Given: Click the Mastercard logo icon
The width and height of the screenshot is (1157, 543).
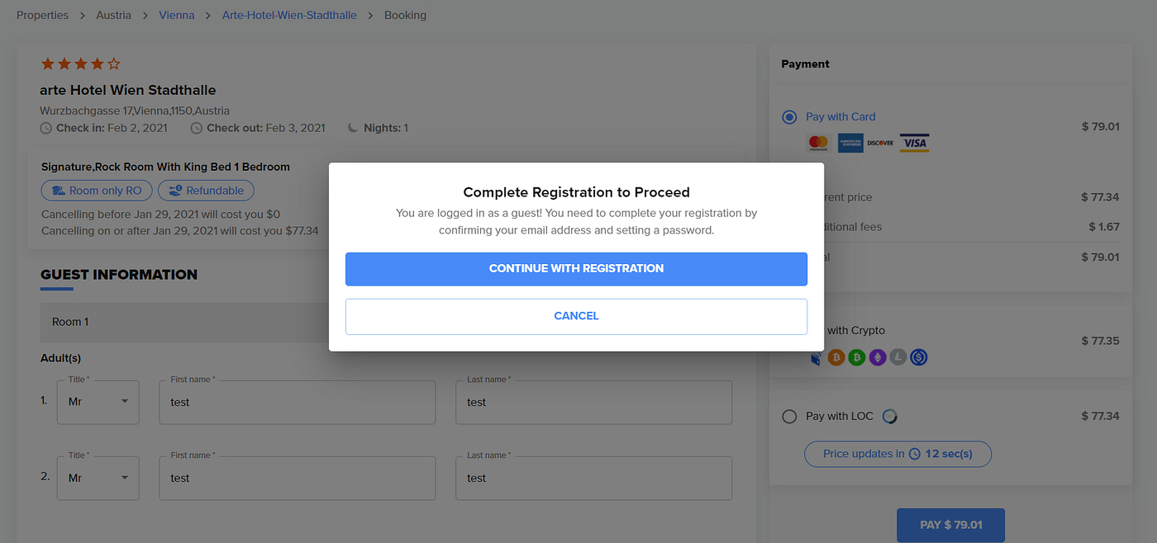Looking at the screenshot, I should (818, 143).
